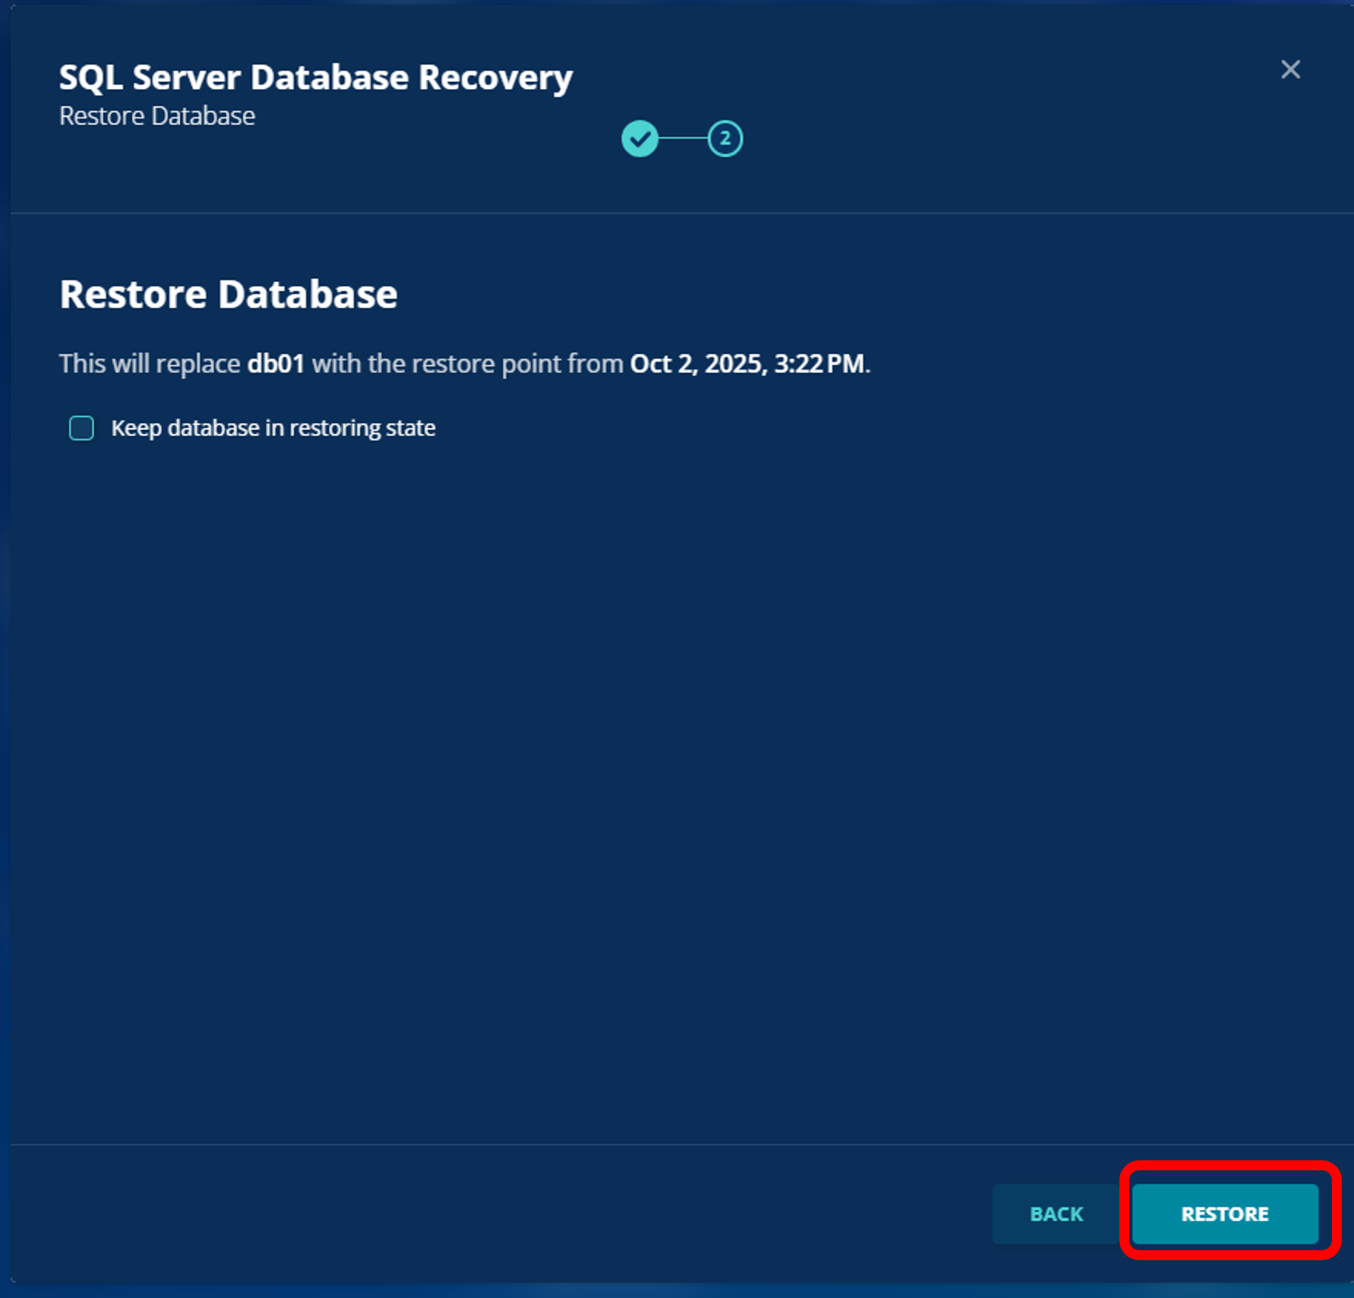Screen dimensions: 1354x1298
Task: Click the SQL Server Database Recovery title
Action: [x=315, y=77]
